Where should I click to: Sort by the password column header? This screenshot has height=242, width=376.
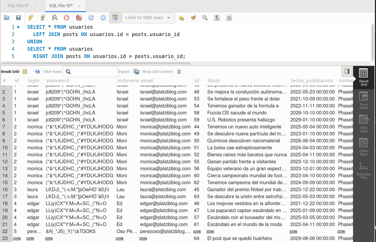click(58, 80)
